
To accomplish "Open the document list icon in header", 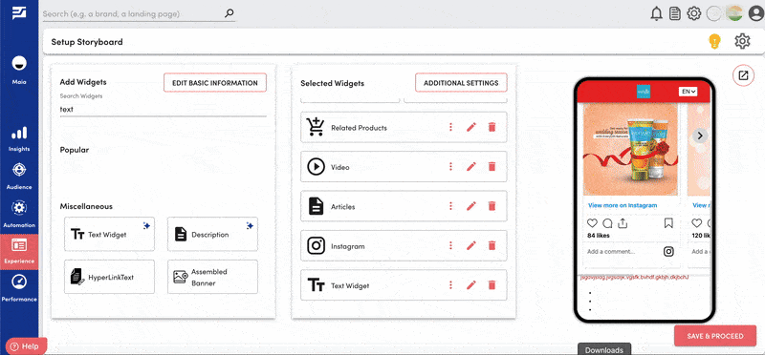I will tap(675, 13).
